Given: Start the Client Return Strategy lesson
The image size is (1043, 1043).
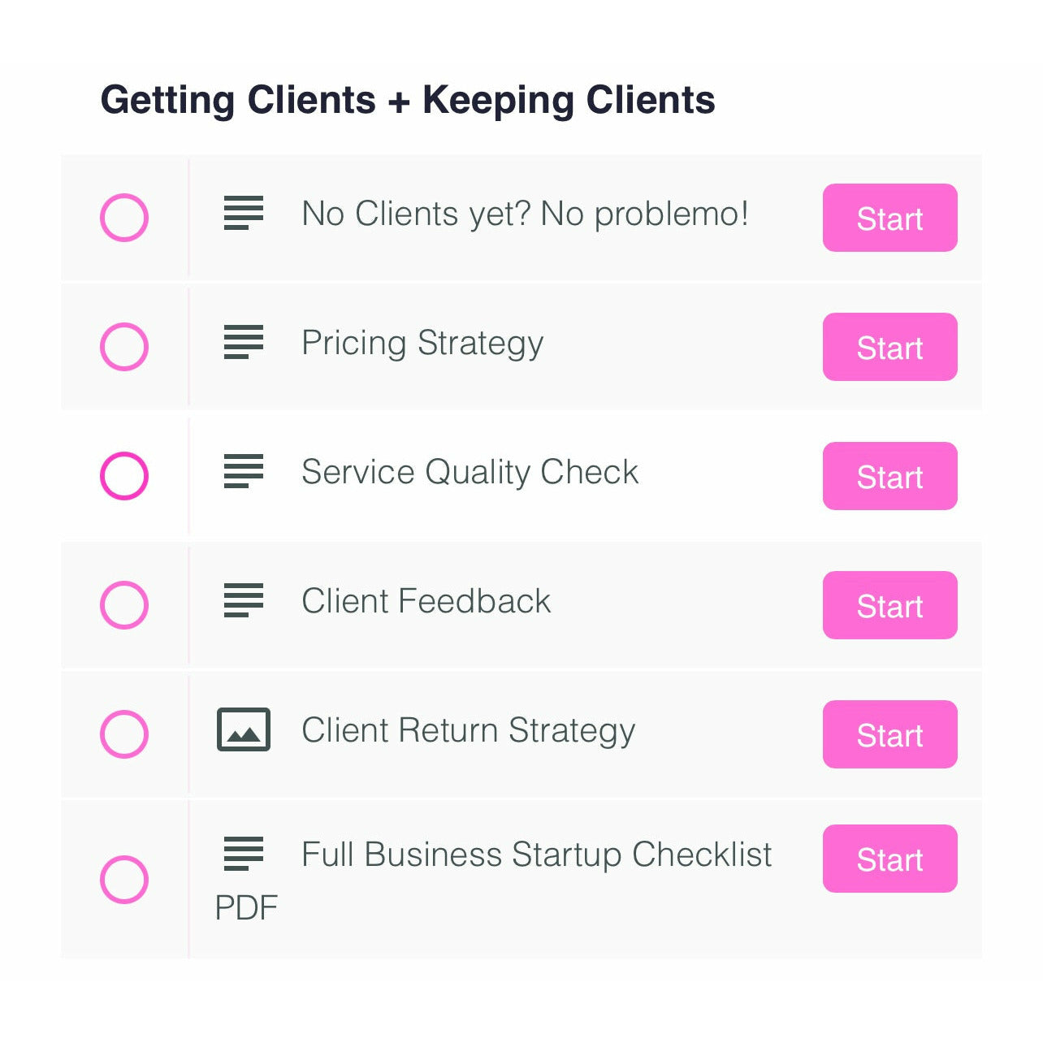Looking at the screenshot, I should (889, 734).
